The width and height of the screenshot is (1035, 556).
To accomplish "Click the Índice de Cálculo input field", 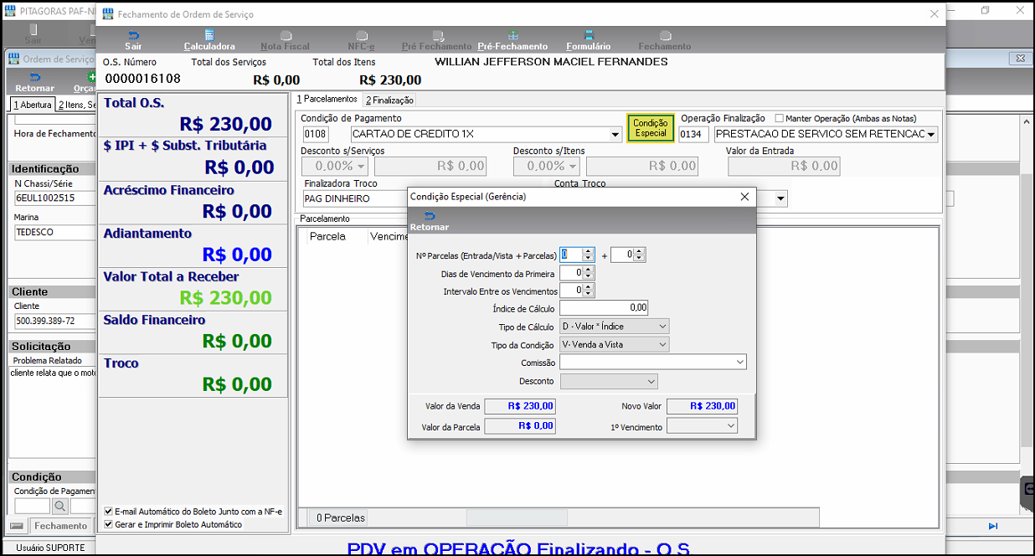I will click(x=604, y=308).
